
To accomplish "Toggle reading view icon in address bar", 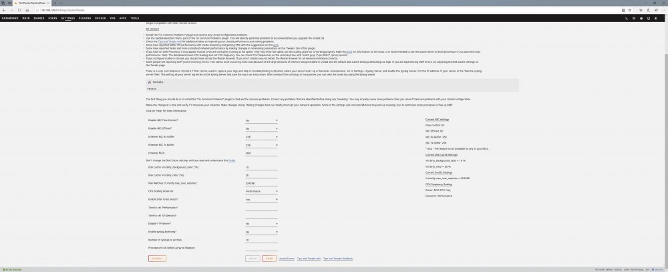I will tap(623, 10).
